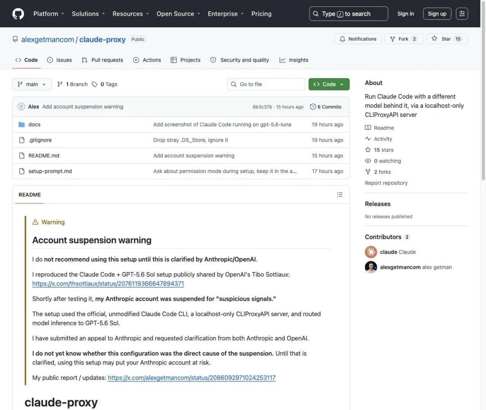Viewport: 486px width, 410px height.
Task: Click the Releases heading
Action: pyautogui.click(x=378, y=204)
